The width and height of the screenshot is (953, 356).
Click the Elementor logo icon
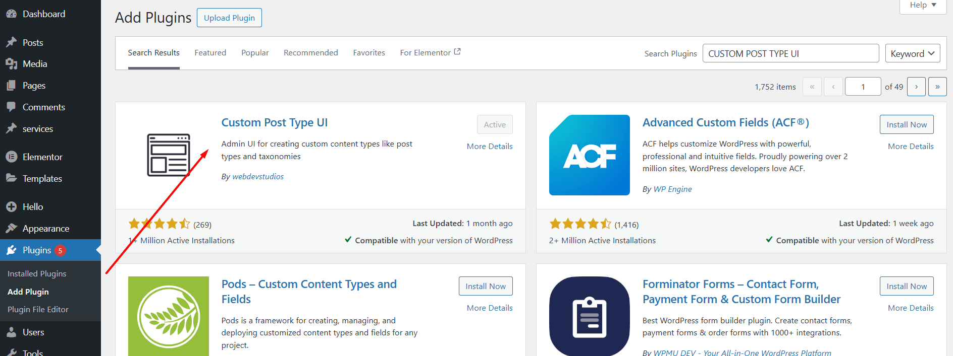coord(11,157)
